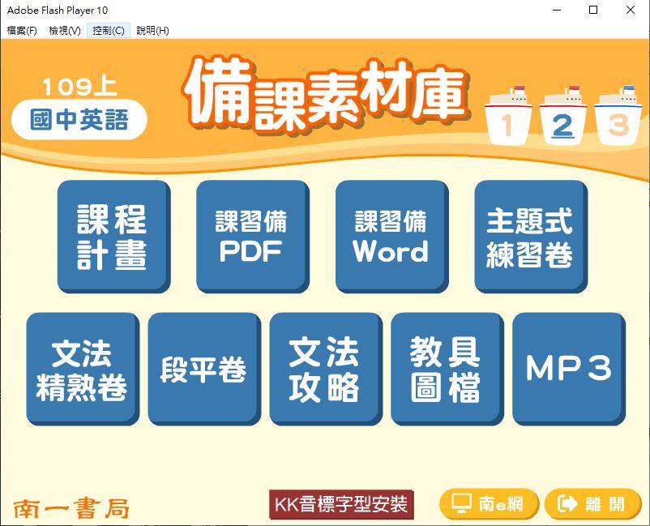Open the 文法精熟卷 tile
The image size is (650, 526).
pyautogui.click(x=83, y=369)
